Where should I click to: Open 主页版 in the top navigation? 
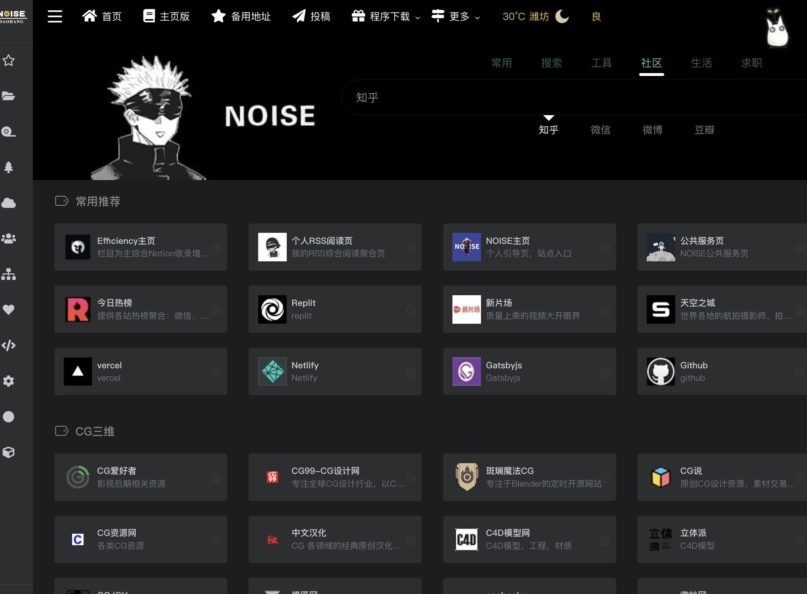(166, 16)
